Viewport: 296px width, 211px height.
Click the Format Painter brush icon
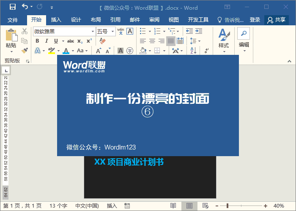point(25,51)
